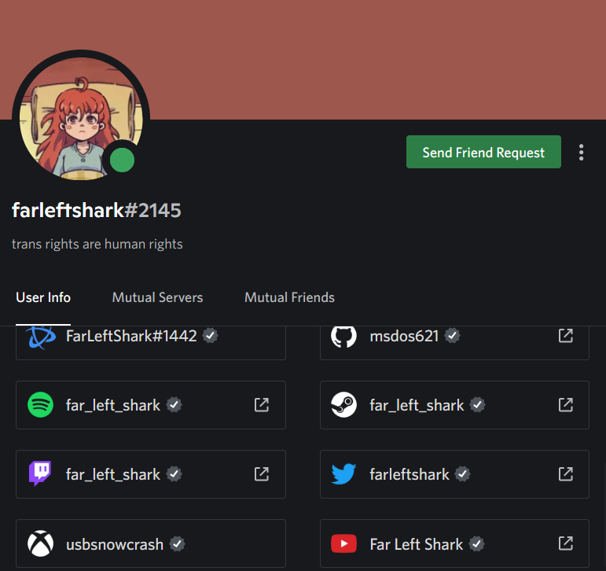Switch to the Mutual Servers tab
Screen dimensions: 606x571
[x=157, y=297]
